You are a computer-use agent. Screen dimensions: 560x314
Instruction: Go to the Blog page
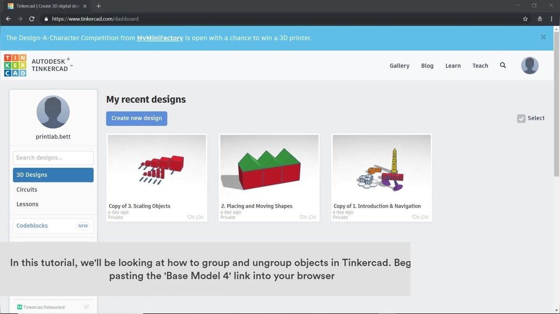coord(427,66)
